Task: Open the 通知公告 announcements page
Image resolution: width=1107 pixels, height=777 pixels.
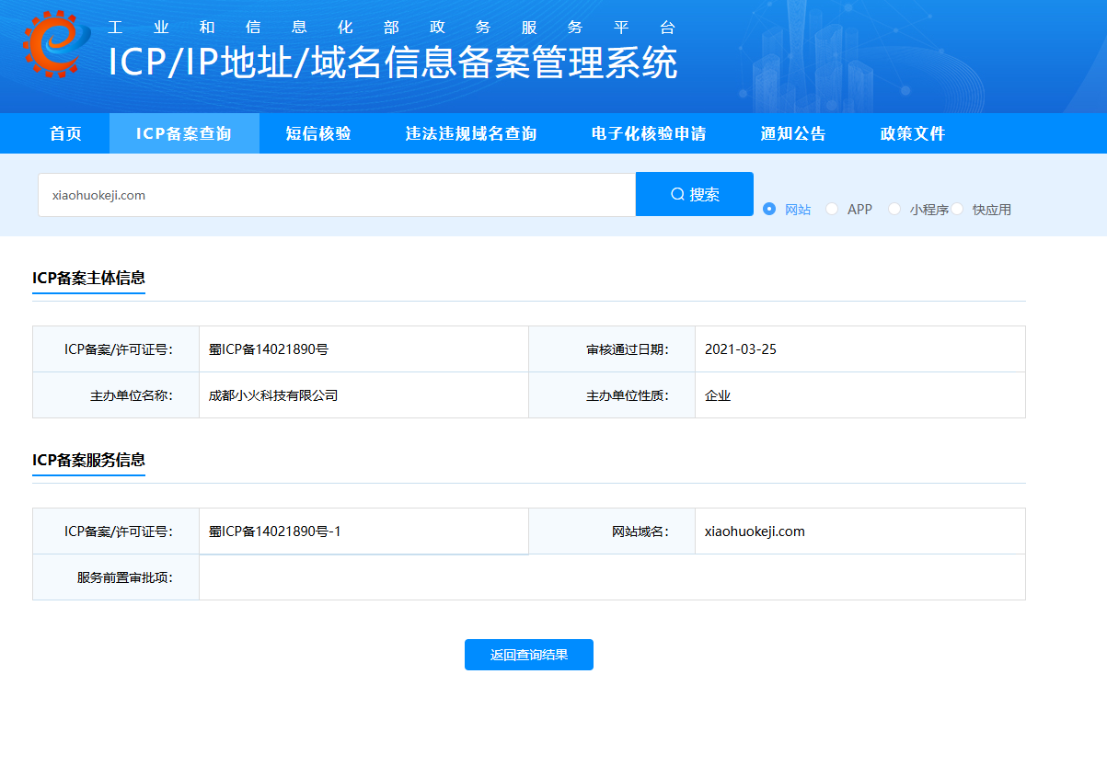Action: 793,132
